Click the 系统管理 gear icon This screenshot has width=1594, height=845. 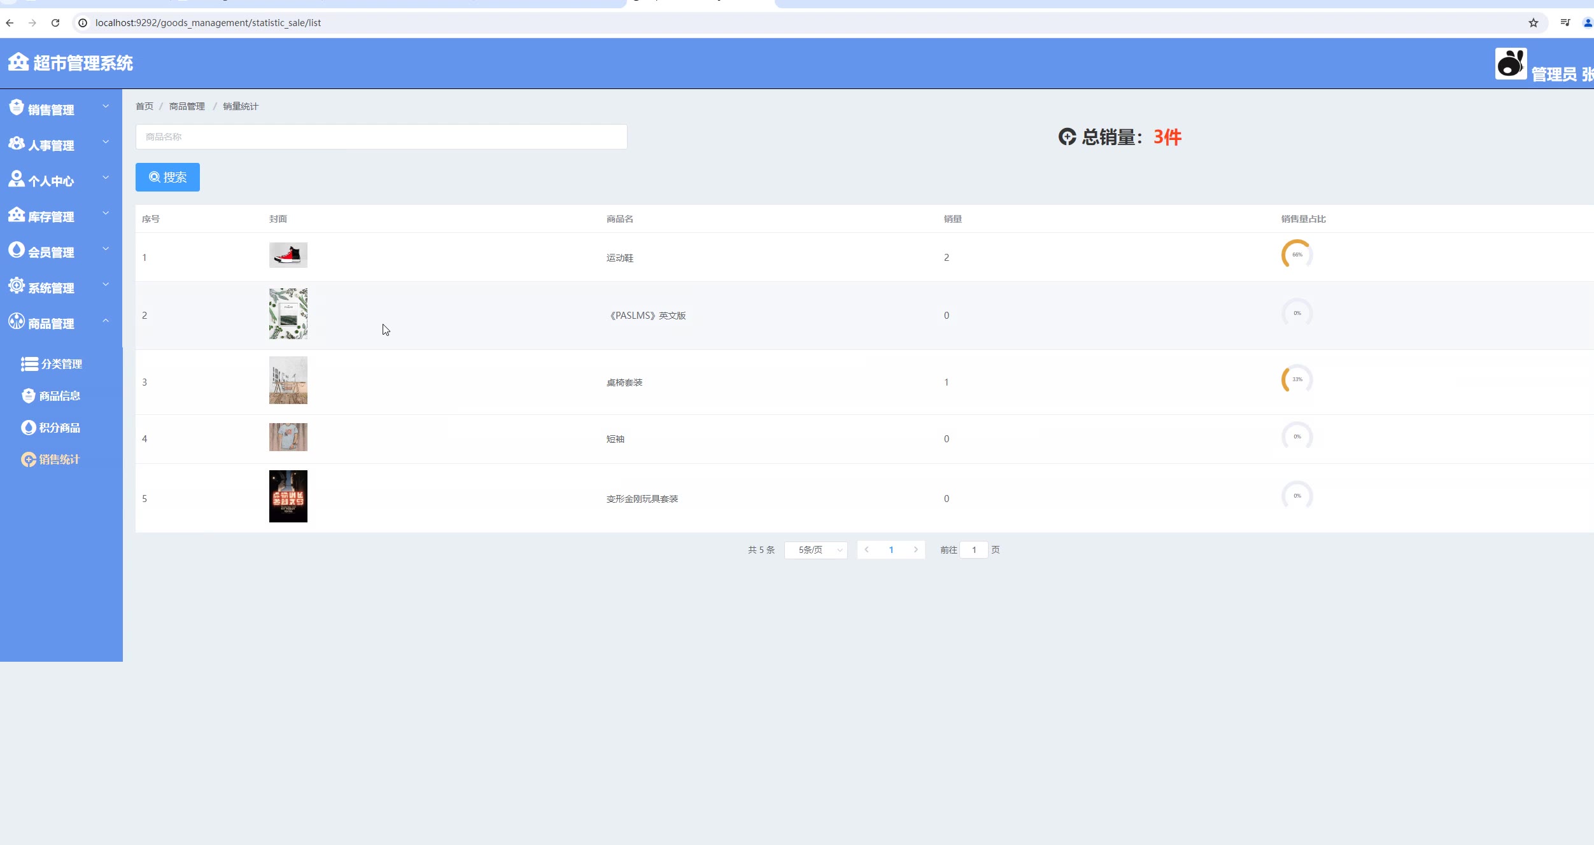(17, 286)
